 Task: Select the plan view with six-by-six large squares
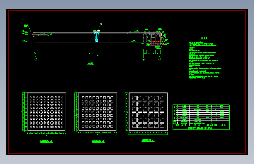(148, 112)
